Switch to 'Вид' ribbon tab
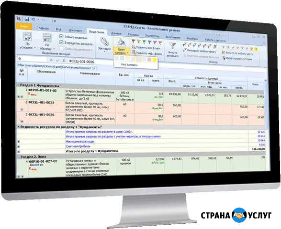The image size is (281, 229). tap(58, 29)
